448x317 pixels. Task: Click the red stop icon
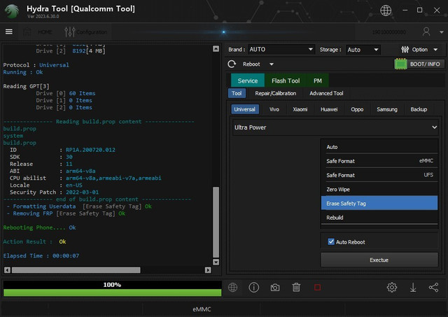tap(317, 288)
